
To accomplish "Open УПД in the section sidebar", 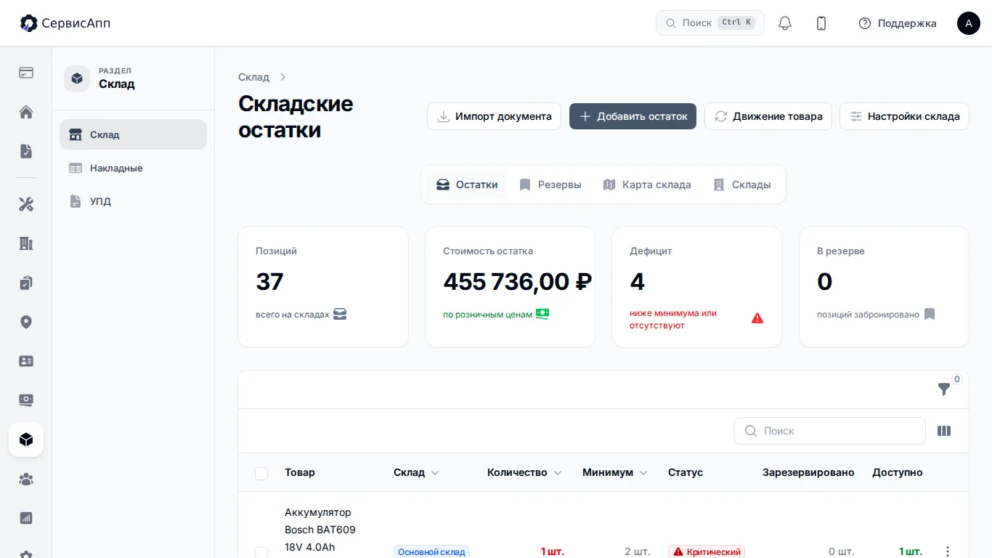I will click(x=133, y=201).
